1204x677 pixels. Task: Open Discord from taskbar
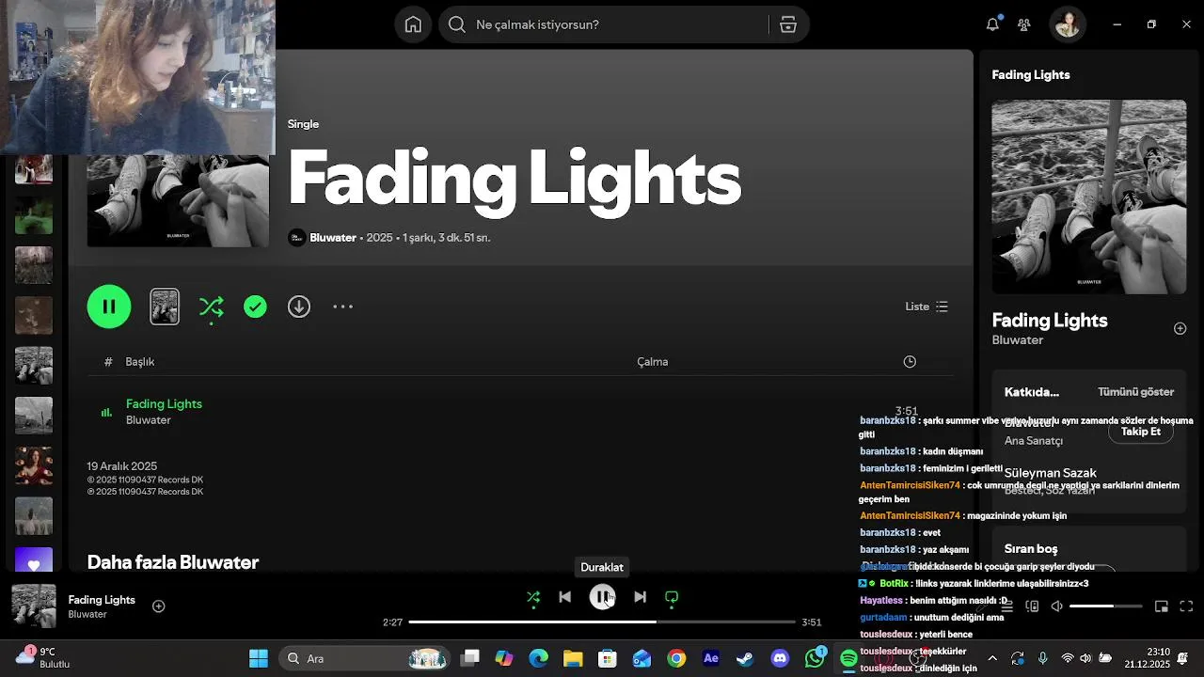[x=780, y=658]
